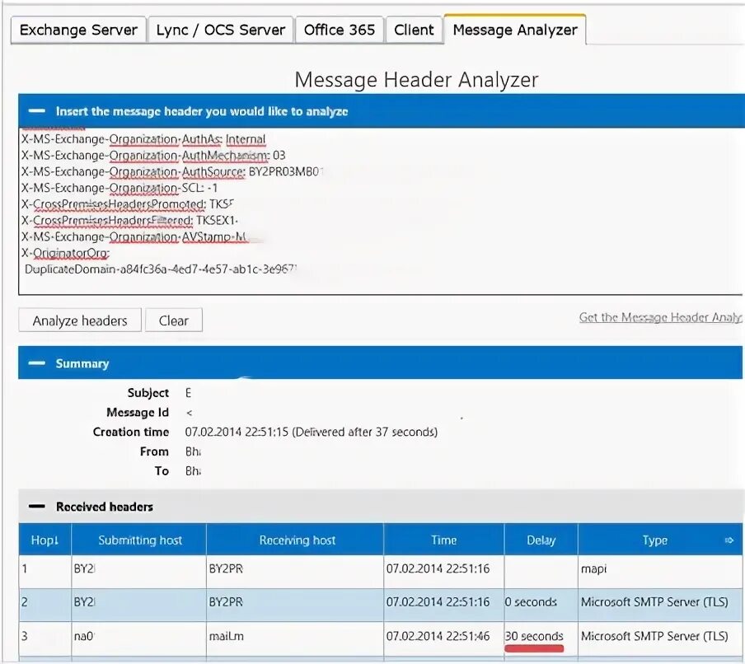The image size is (745, 664).
Task: Click the X-OriginatorOrg line
Action: [x=66, y=253]
